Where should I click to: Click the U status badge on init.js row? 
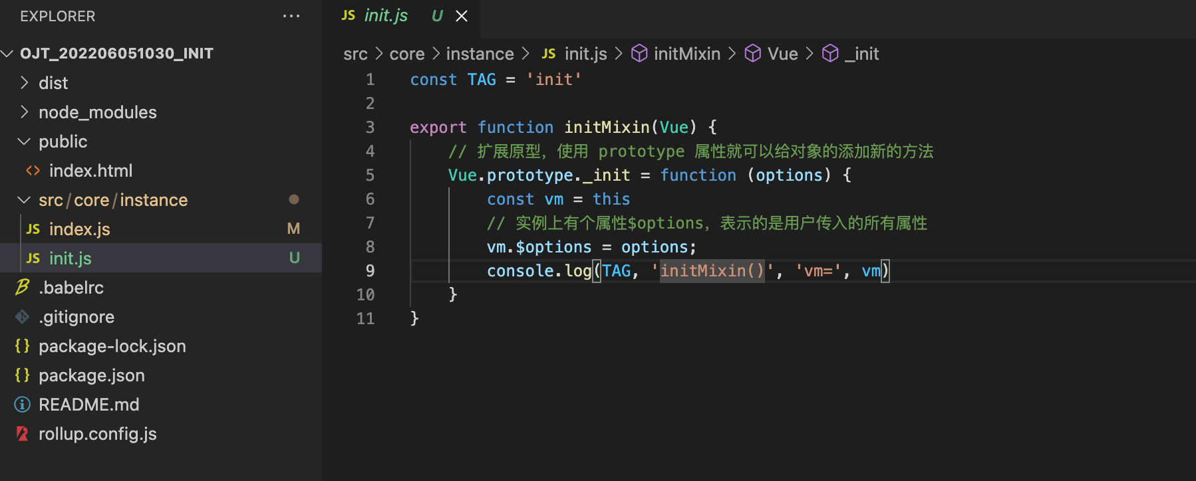[x=294, y=258]
